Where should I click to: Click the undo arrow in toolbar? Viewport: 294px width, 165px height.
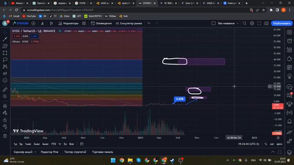pos(149,23)
